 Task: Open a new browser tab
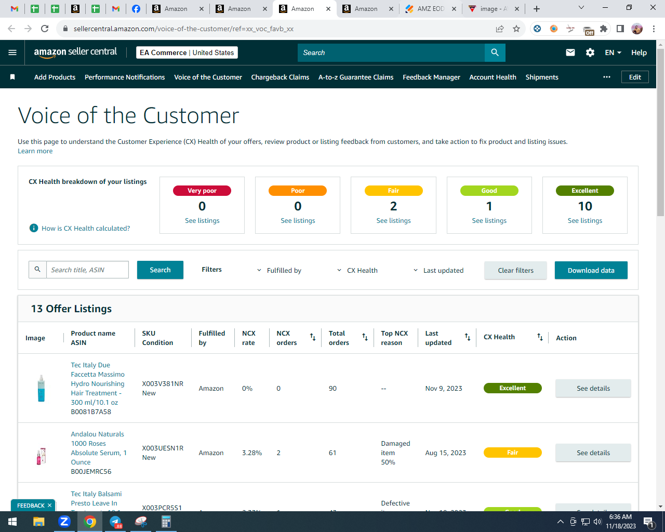pos(537,9)
